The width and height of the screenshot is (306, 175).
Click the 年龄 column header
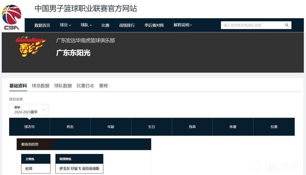(x=111, y=127)
